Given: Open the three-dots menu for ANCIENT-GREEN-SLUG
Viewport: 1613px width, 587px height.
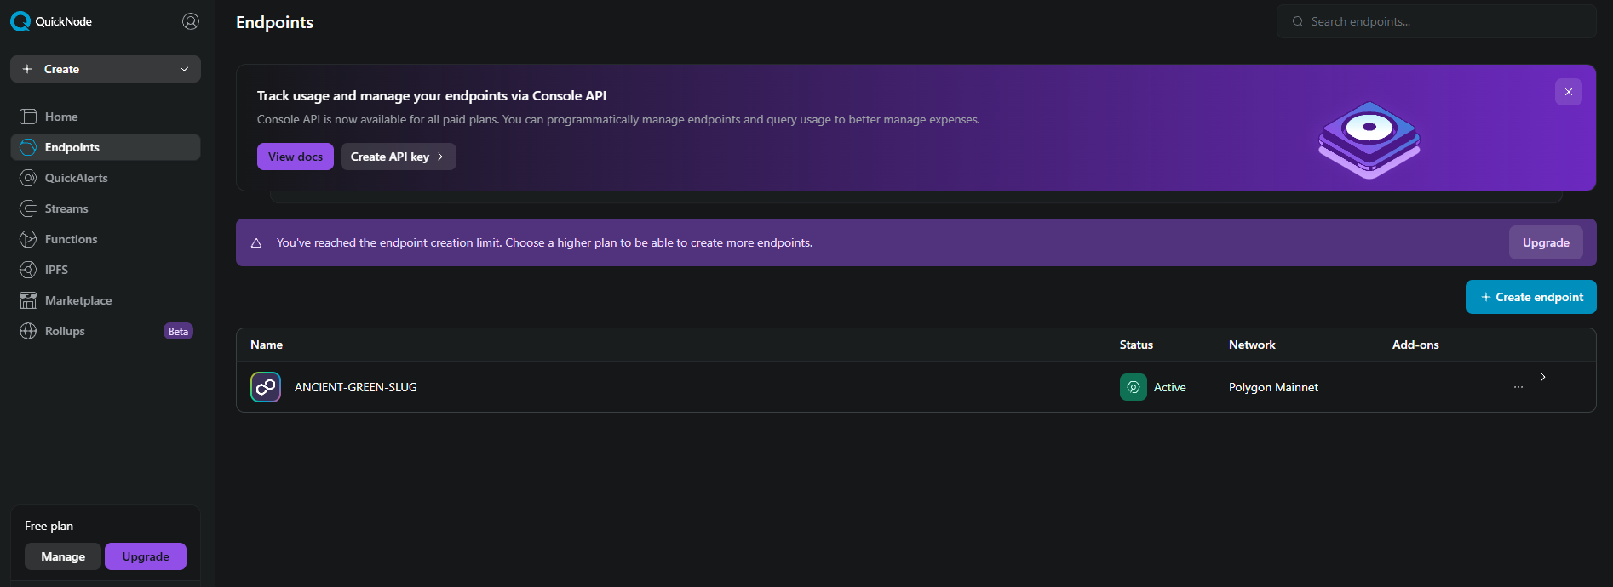Looking at the screenshot, I should click(1518, 387).
